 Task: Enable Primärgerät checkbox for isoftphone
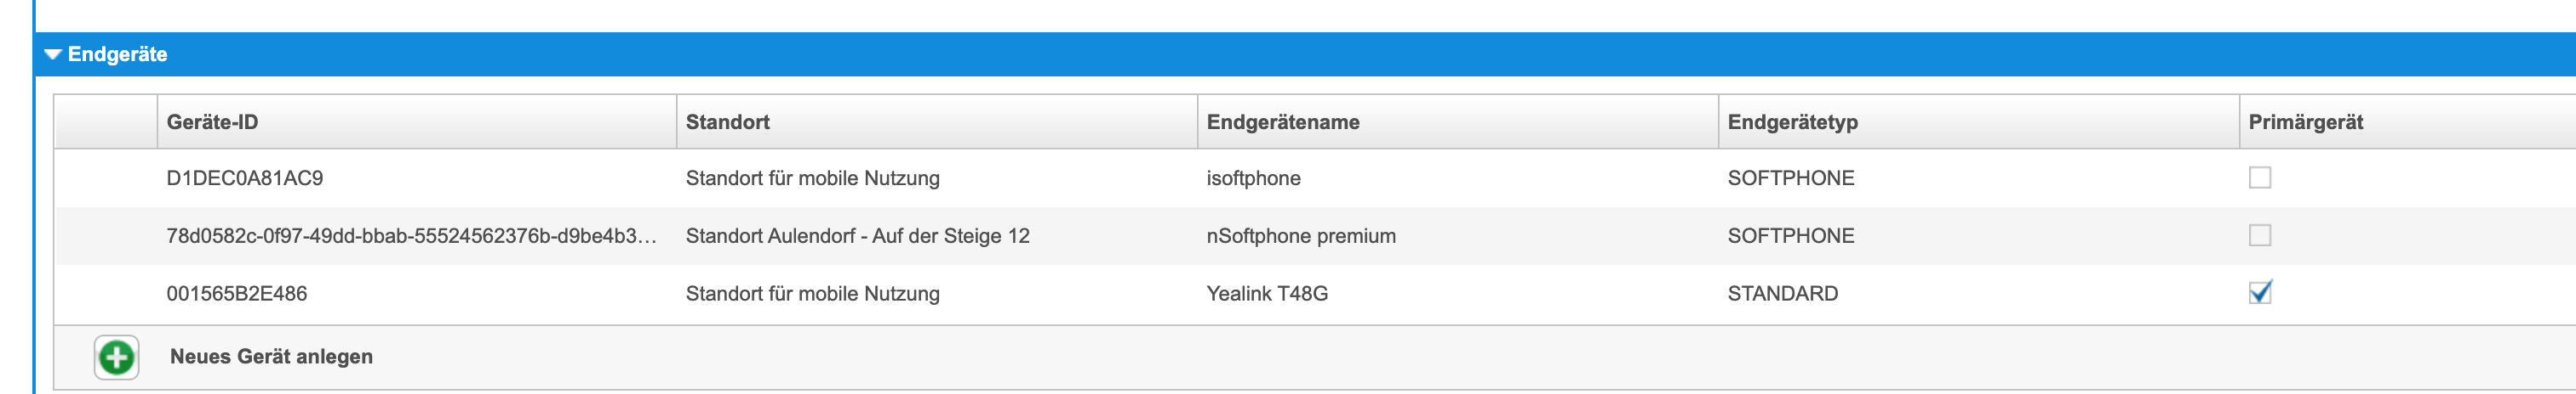point(2259,177)
